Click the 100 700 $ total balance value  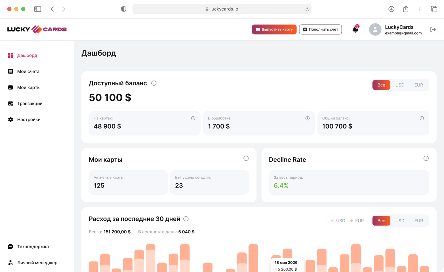tap(337, 126)
